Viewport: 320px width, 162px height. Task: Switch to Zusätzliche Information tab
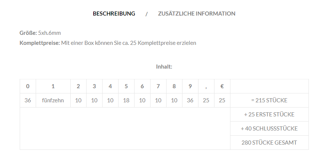coord(197,14)
